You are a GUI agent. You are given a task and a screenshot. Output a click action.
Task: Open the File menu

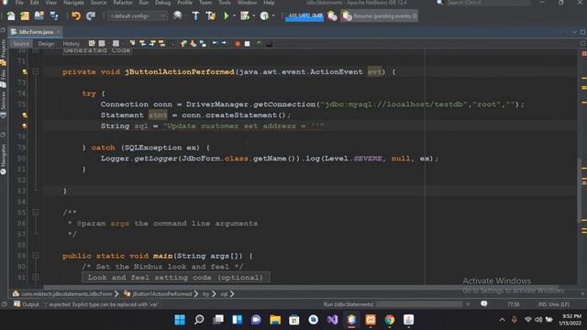coord(19,3)
